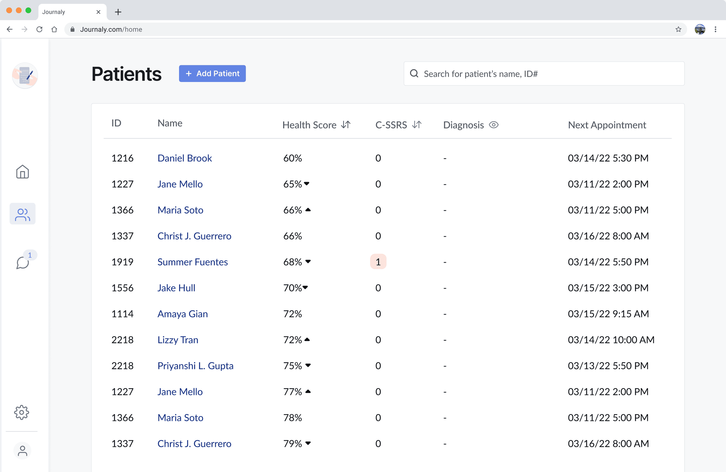Image resolution: width=726 pixels, height=472 pixels.
Task: Open a new browser tab
Action: pyautogui.click(x=118, y=12)
